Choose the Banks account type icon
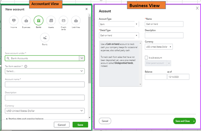 click(x=39, y=21)
